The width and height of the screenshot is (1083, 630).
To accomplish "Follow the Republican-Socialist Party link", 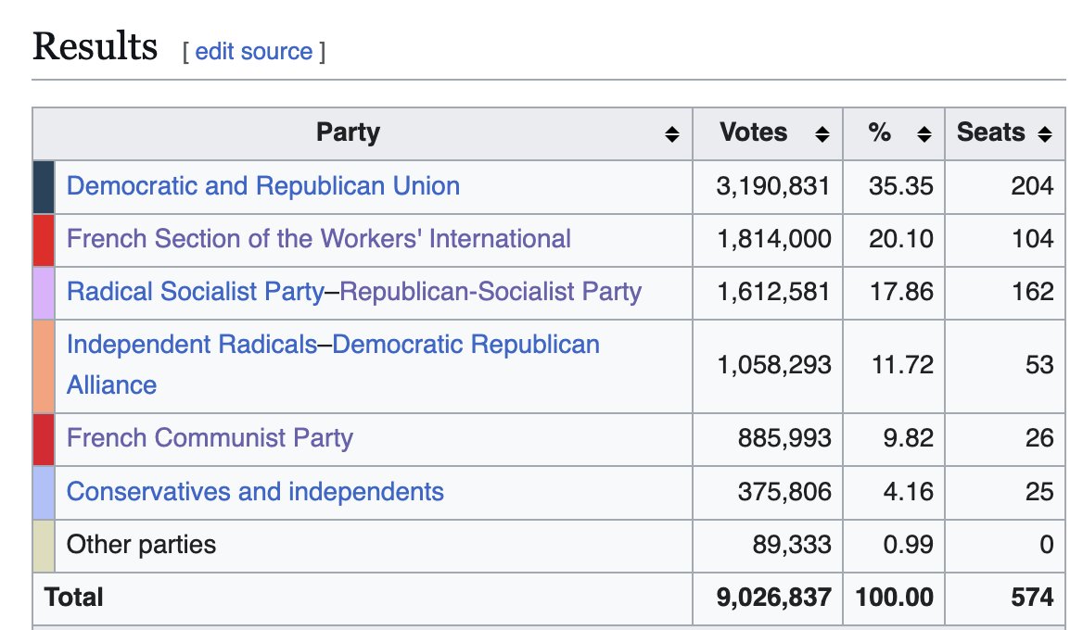I will (x=491, y=292).
